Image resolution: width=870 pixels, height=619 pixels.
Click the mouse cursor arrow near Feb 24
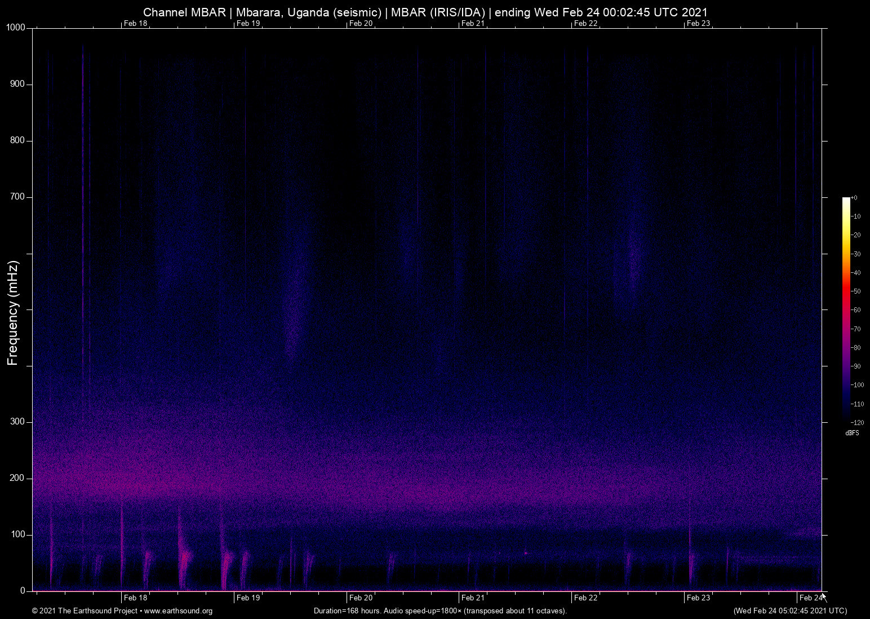click(823, 596)
